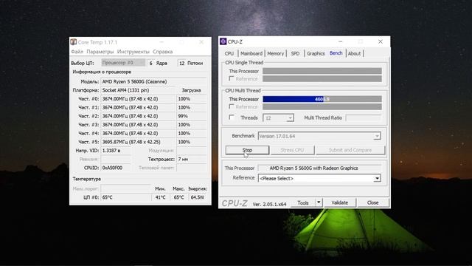The width and height of the screenshot is (472, 266).
Task: Open the Параметры menu
Action: pyautogui.click(x=100, y=52)
